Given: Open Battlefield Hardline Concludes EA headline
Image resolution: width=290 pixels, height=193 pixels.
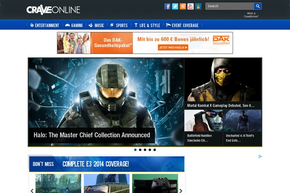Looking at the screenshot, I should pos(199,138).
